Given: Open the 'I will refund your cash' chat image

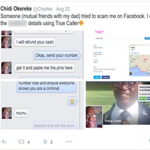Looking at the screenshot, I should 42,55.
